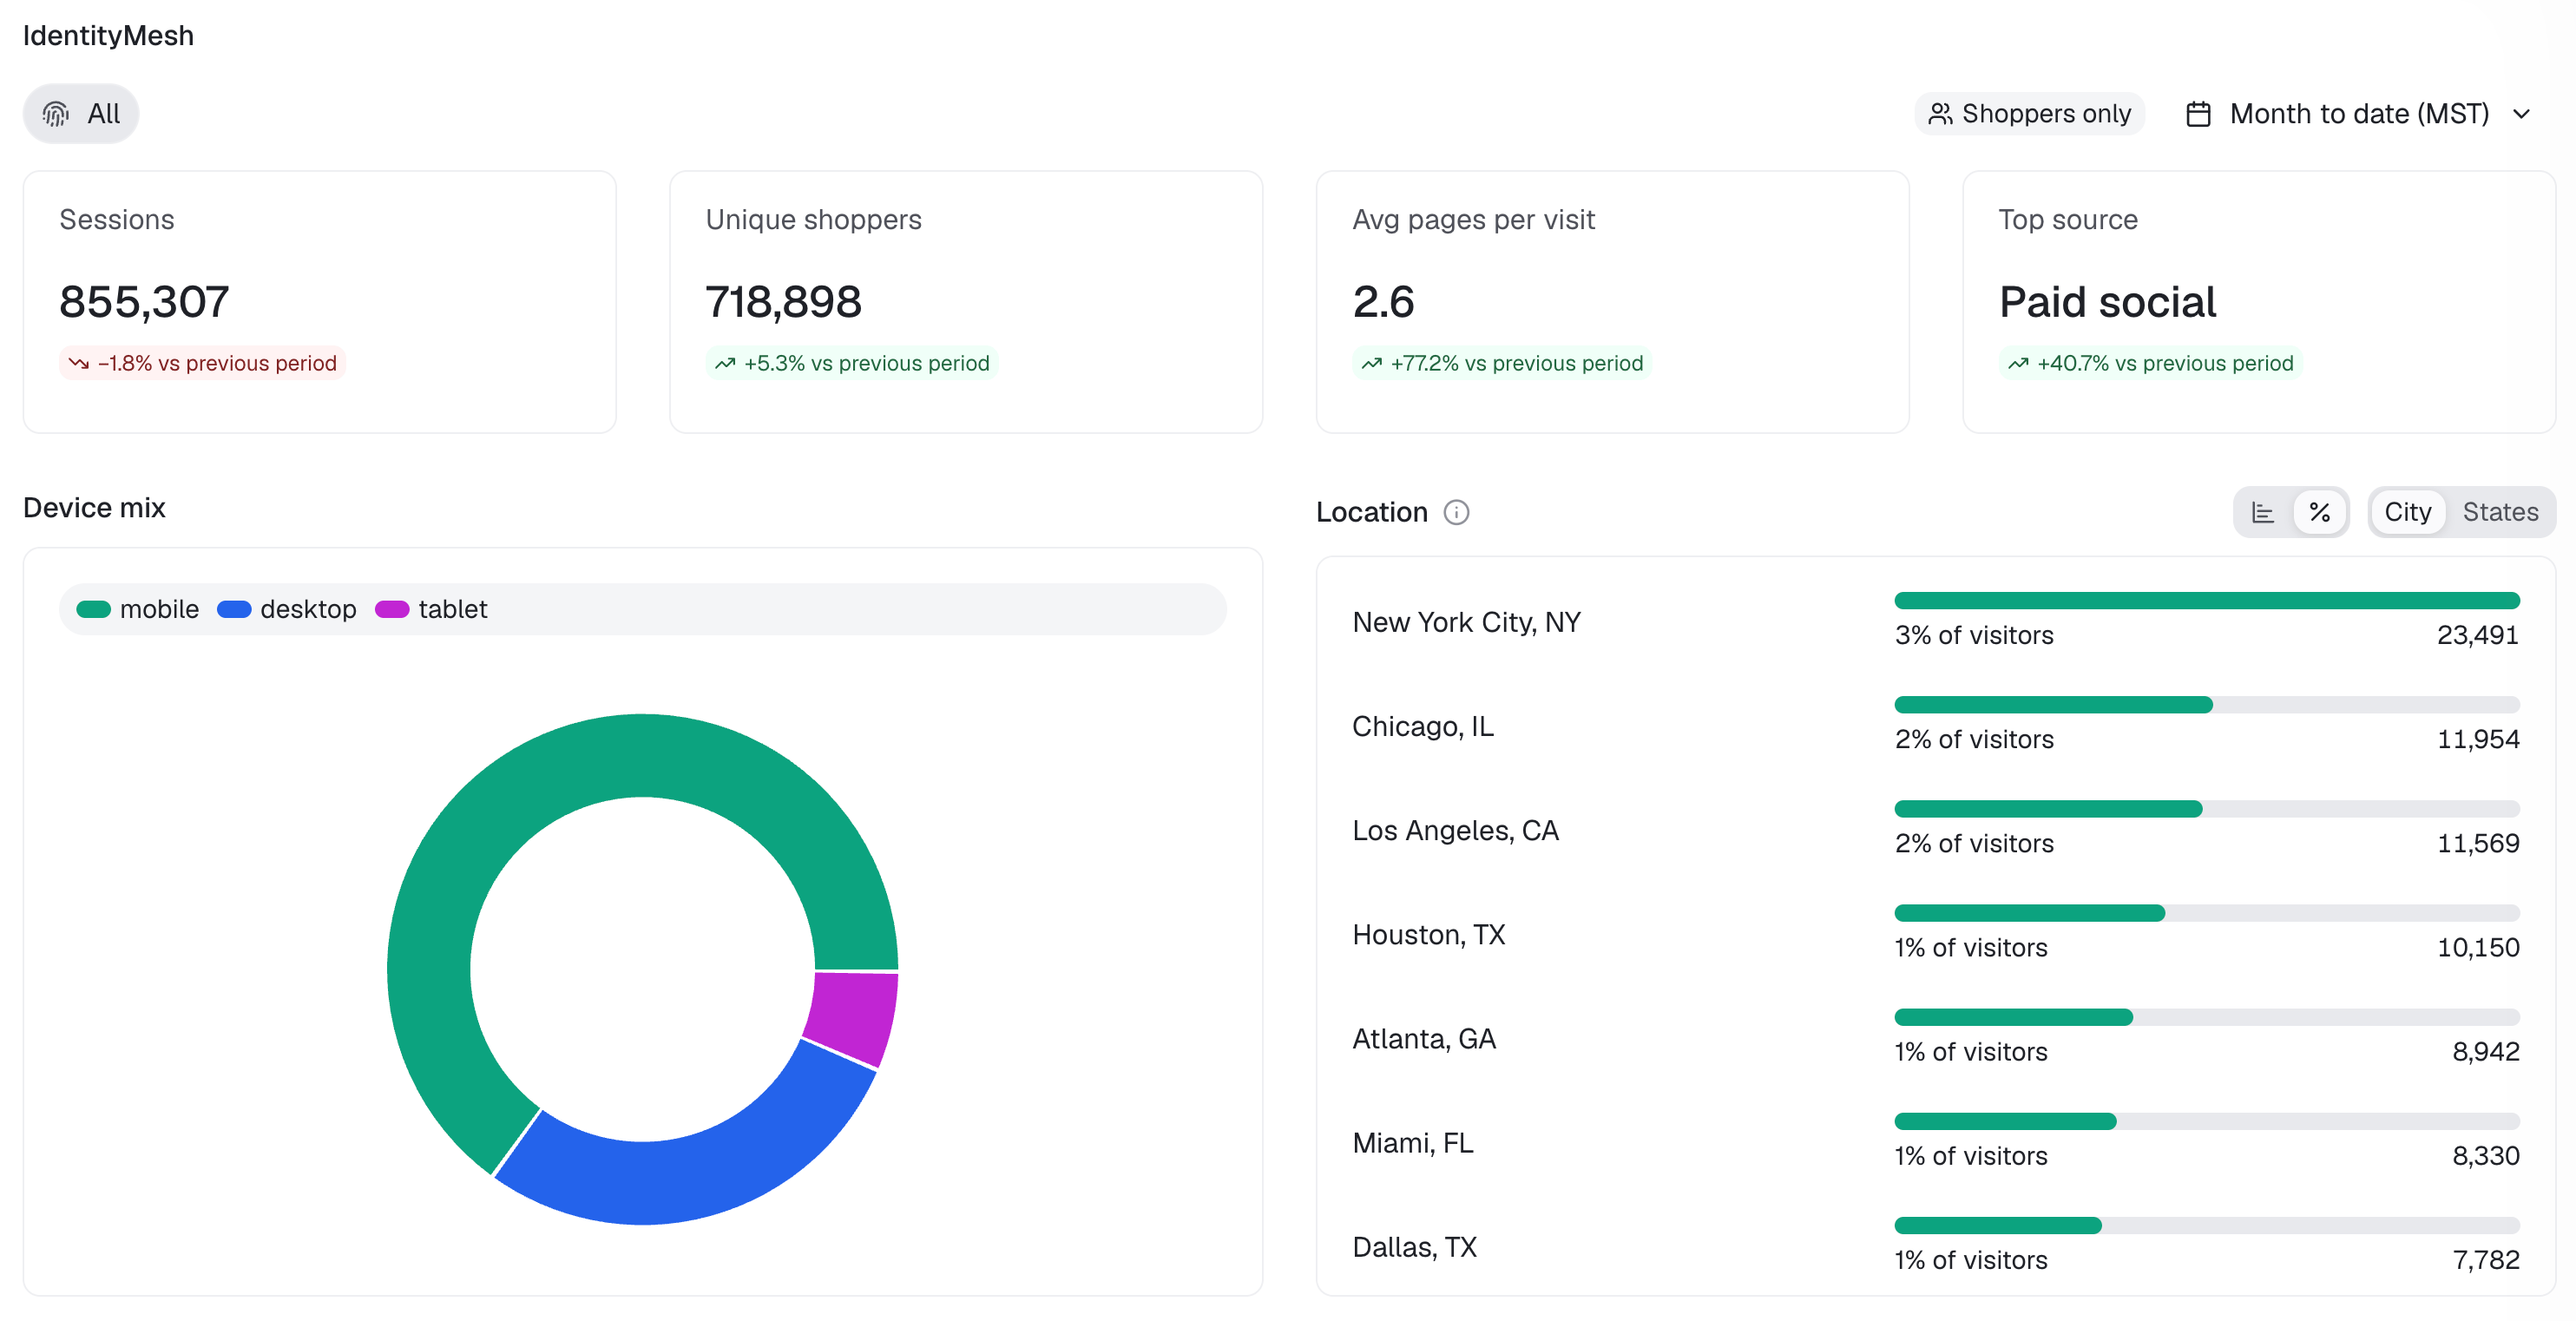Toggle the mobile legend swatch
This screenshot has height=1321, width=2576.
point(94,609)
